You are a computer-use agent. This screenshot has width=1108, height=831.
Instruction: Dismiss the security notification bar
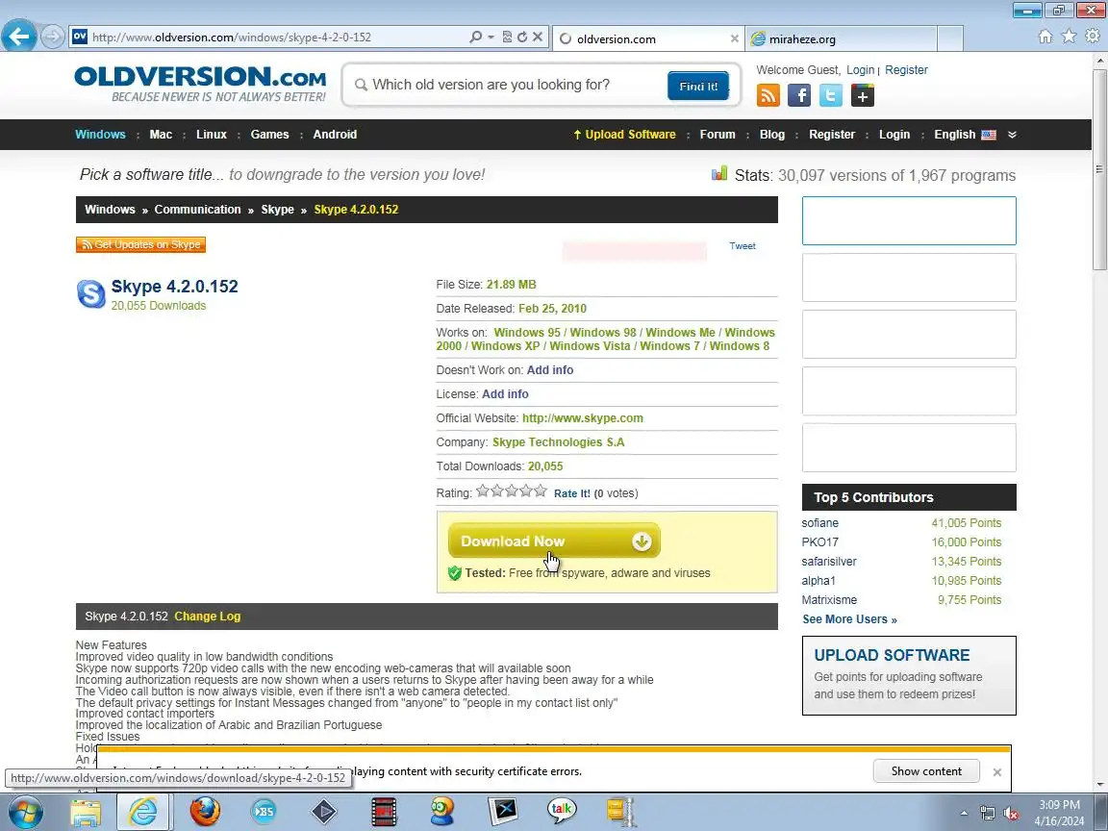tap(997, 772)
